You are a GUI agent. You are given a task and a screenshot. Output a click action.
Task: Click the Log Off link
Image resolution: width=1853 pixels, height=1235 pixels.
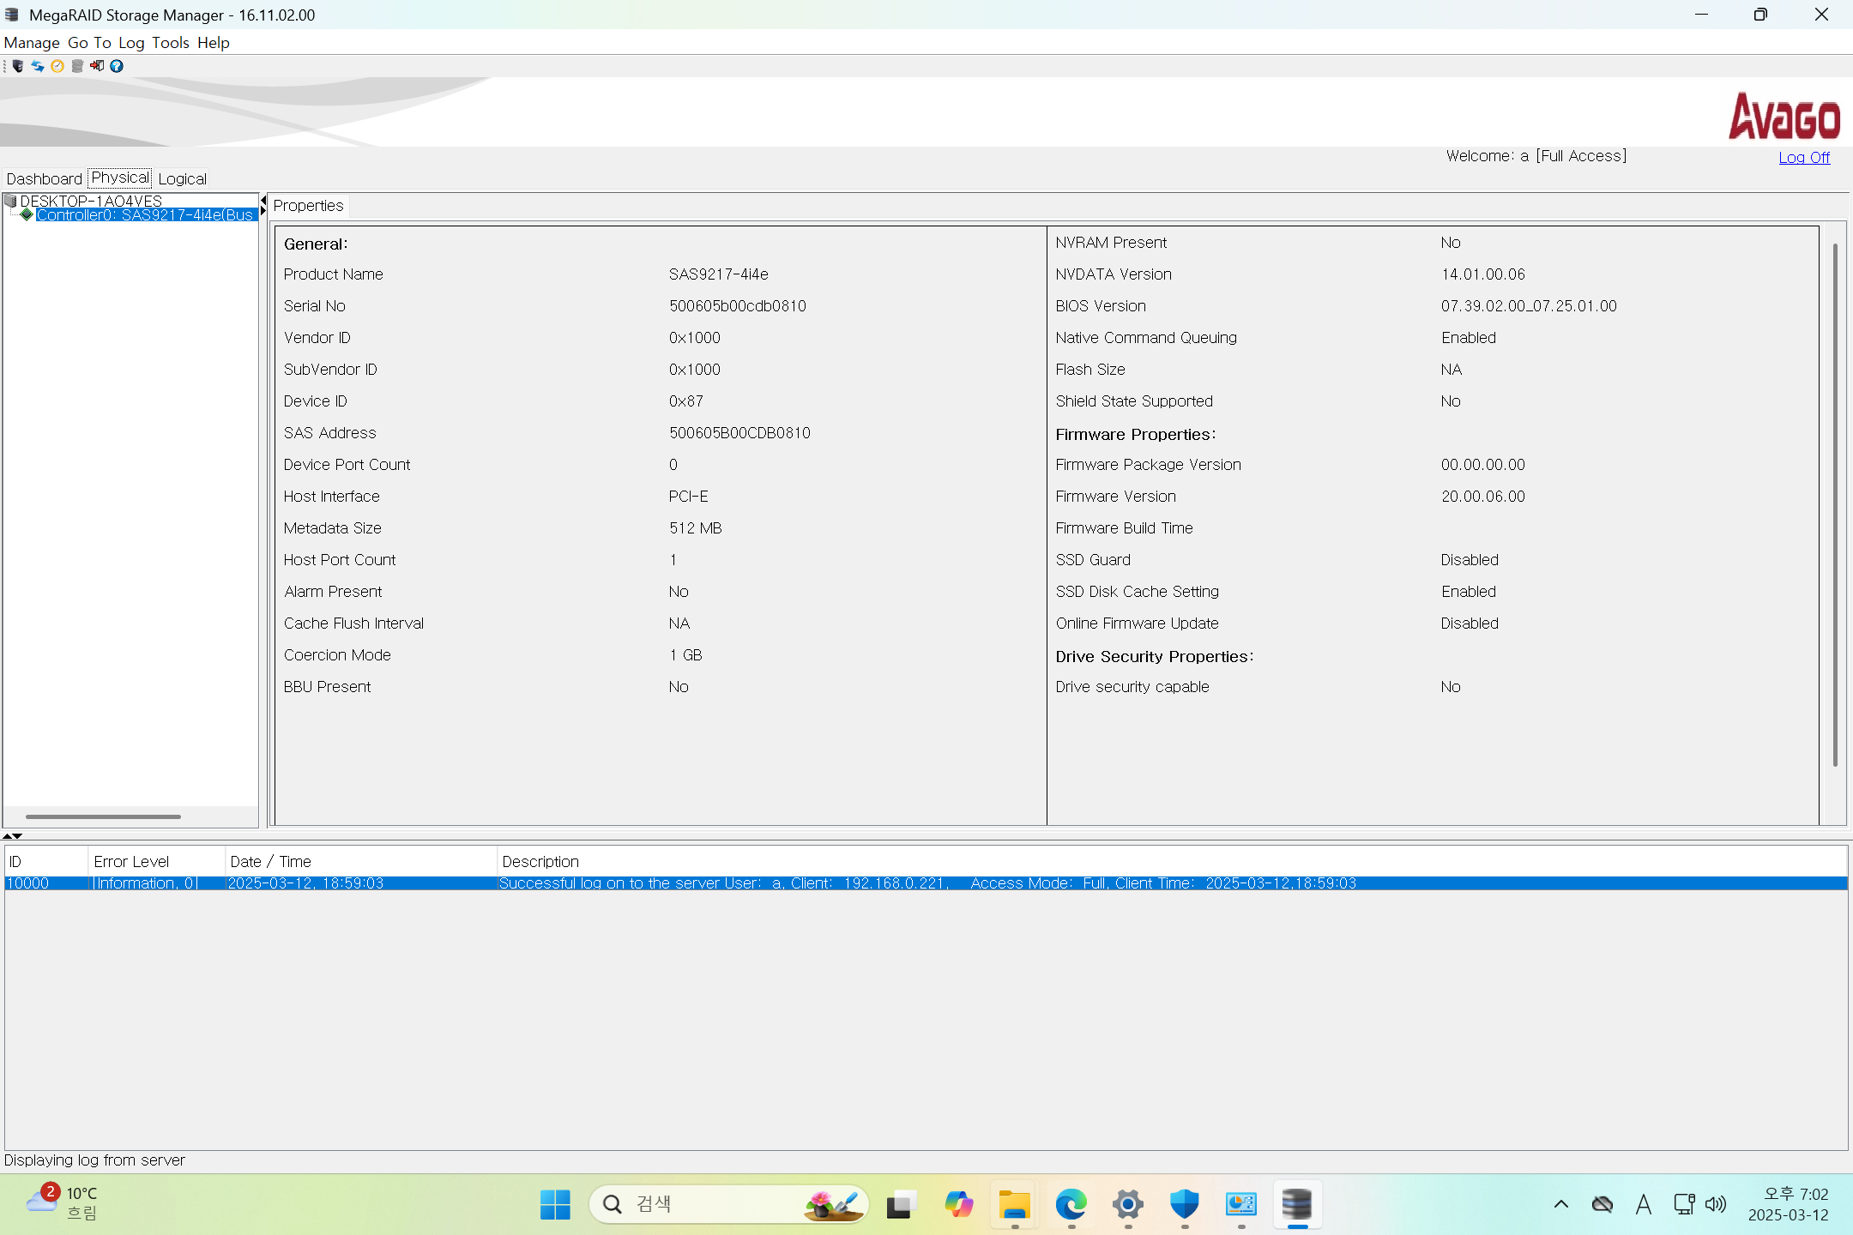(x=1804, y=158)
